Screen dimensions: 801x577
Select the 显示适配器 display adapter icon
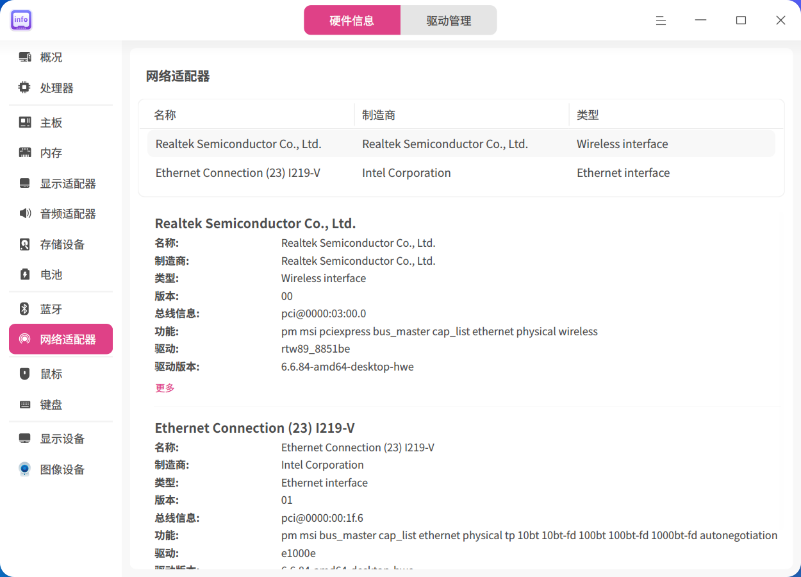pos(25,183)
